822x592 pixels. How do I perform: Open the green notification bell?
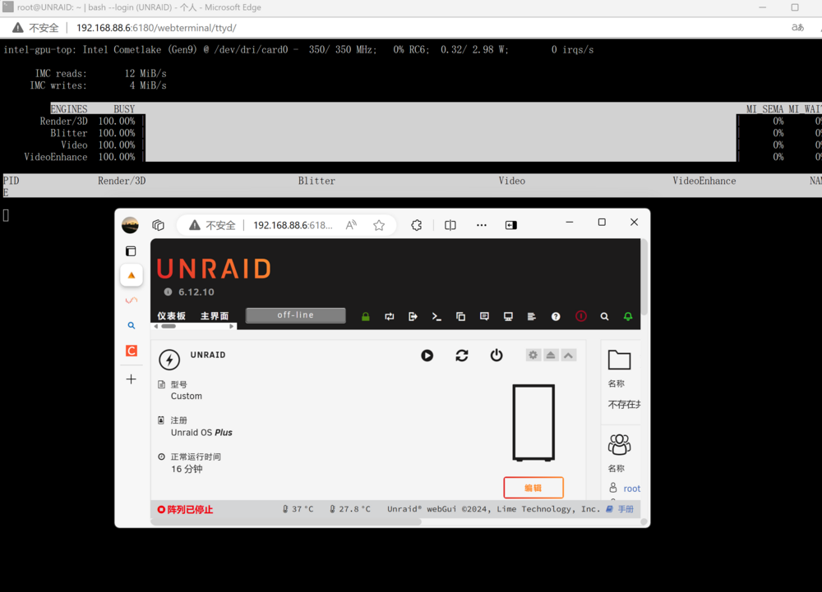pyautogui.click(x=627, y=316)
